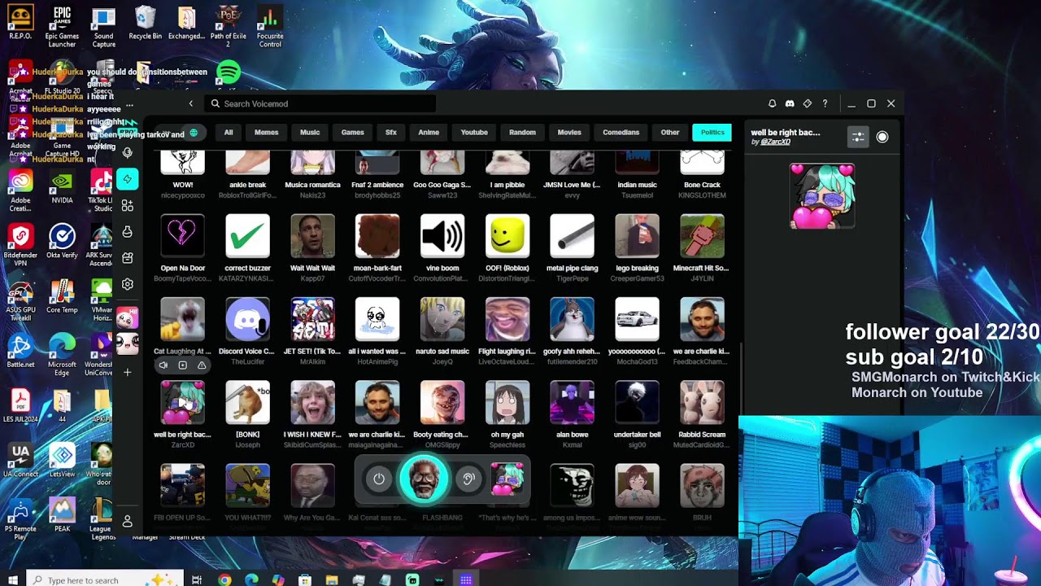Play the 'naruto sad music' sound
Viewport: 1041px width, 586px height.
[x=442, y=319]
